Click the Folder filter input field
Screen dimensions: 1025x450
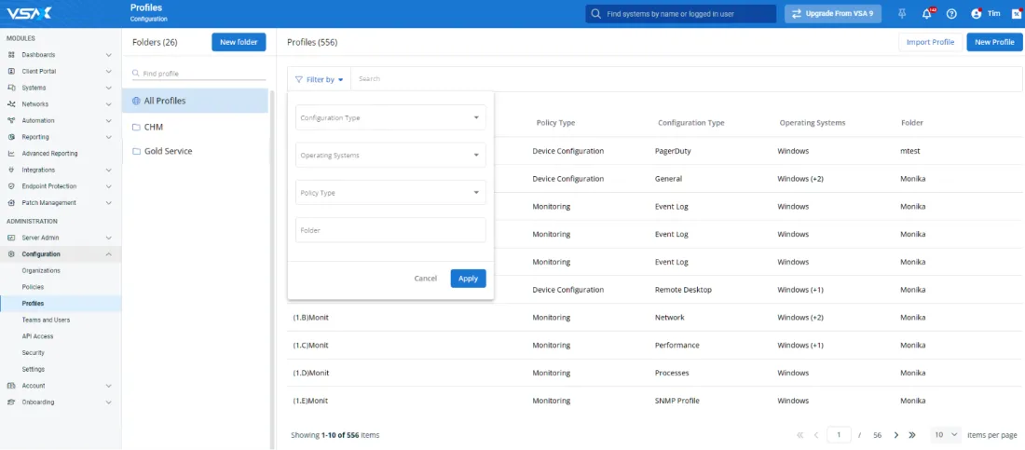tap(390, 230)
